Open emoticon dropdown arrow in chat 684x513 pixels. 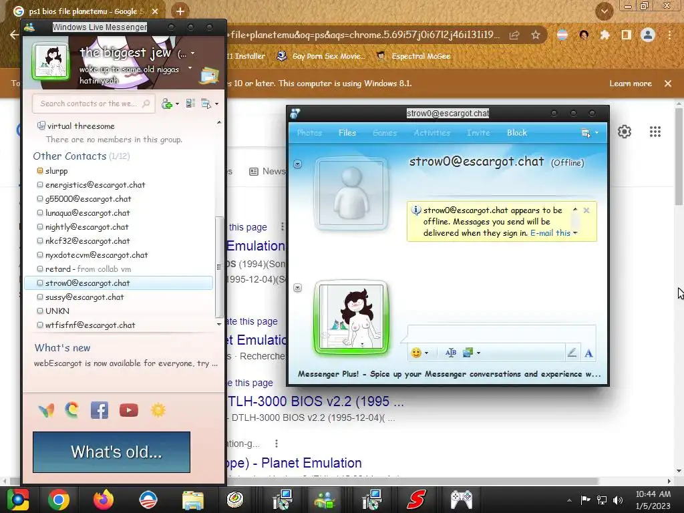[426, 353]
